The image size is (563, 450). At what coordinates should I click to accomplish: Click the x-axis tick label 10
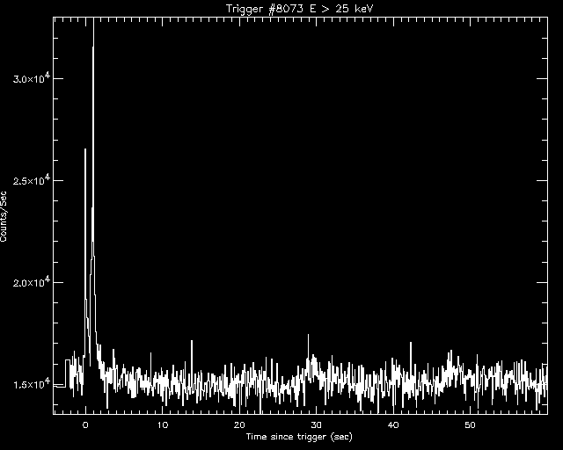click(162, 425)
